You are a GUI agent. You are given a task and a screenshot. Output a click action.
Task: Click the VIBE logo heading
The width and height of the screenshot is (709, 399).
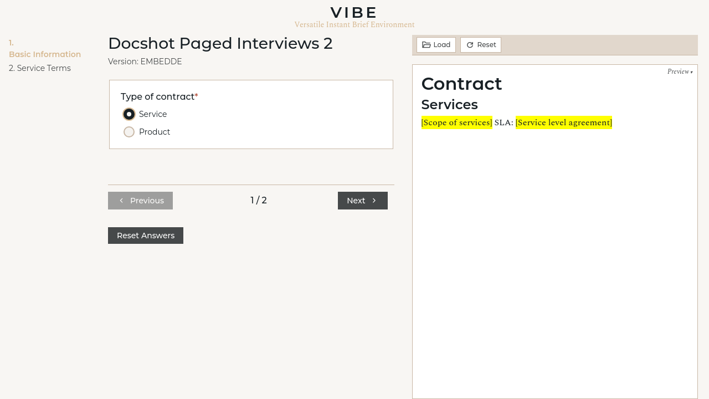tap(354, 12)
